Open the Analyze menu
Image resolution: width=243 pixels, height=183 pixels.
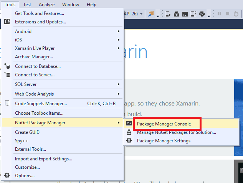[x=47, y=5]
